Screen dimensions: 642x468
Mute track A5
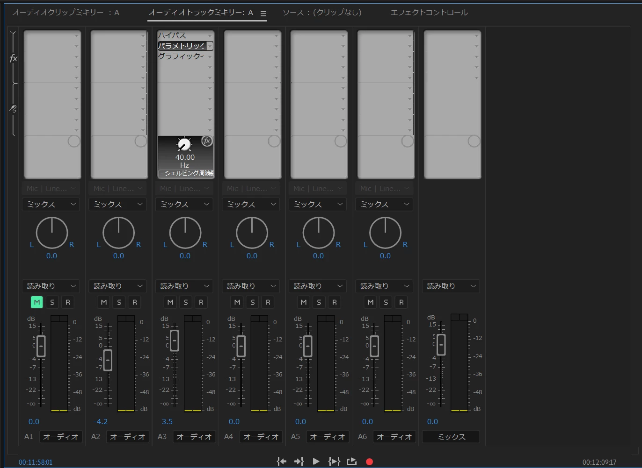304,302
